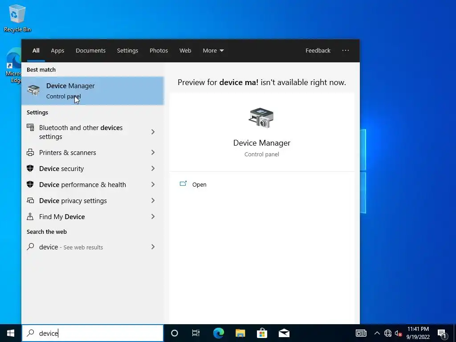Open File Explorer from the taskbar
The height and width of the screenshot is (342, 456).
(x=240, y=333)
